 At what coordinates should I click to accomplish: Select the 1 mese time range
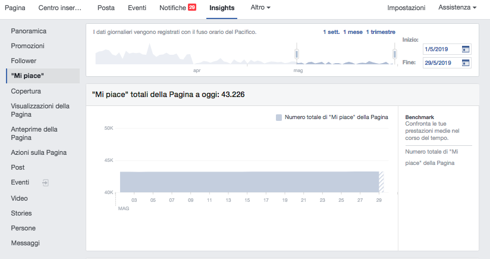353,32
